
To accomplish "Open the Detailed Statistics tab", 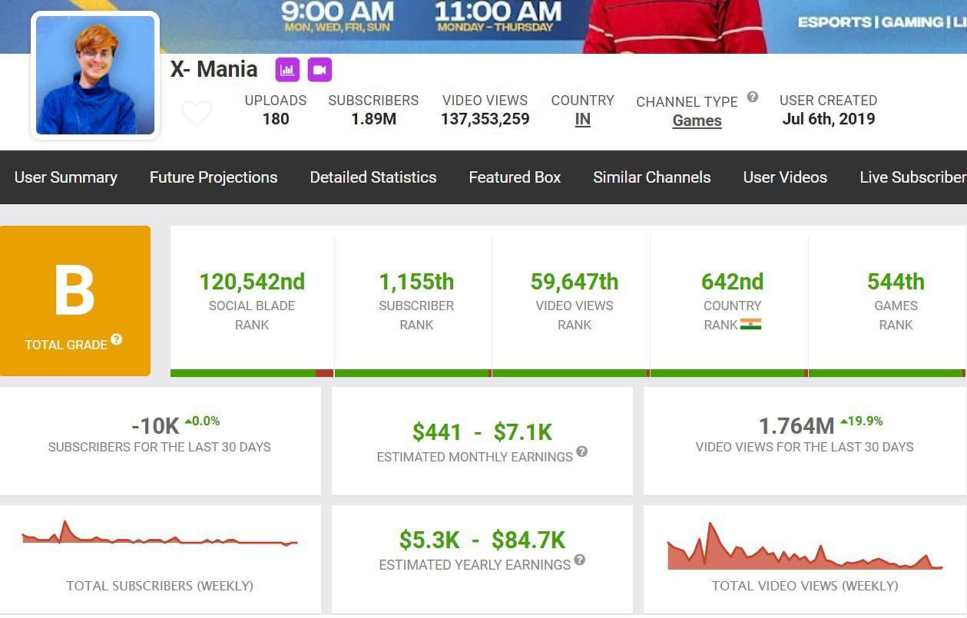I will (373, 177).
